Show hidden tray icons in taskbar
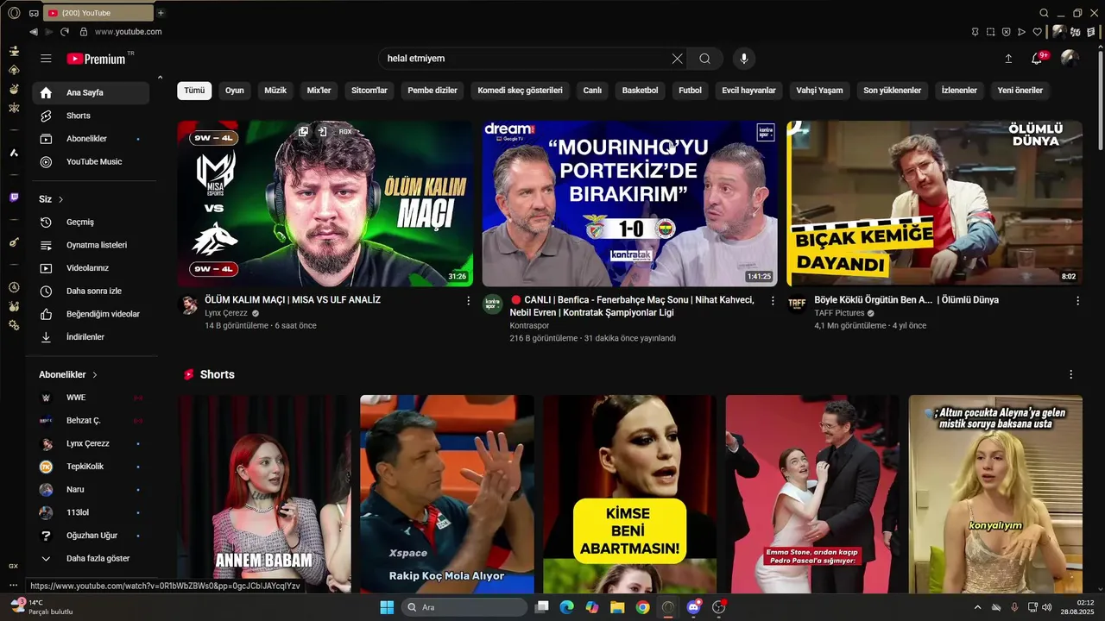 tap(977, 607)
